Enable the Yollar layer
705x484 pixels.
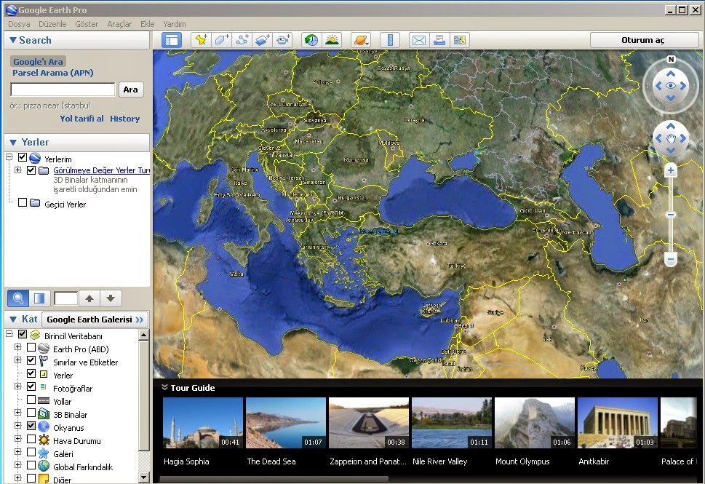tap(31, 400)
